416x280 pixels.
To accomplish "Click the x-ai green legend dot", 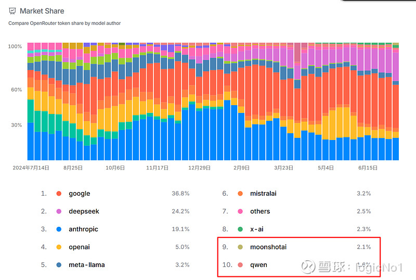I will [x=240, y=229].
